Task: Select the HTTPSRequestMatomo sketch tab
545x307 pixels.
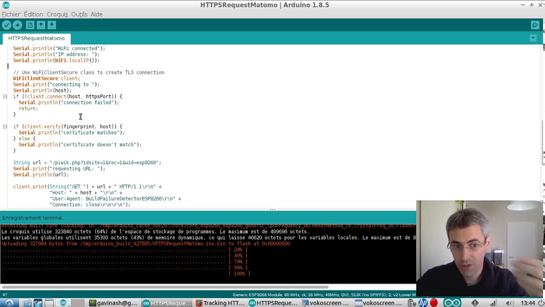Action: click(x=36, y=38)
